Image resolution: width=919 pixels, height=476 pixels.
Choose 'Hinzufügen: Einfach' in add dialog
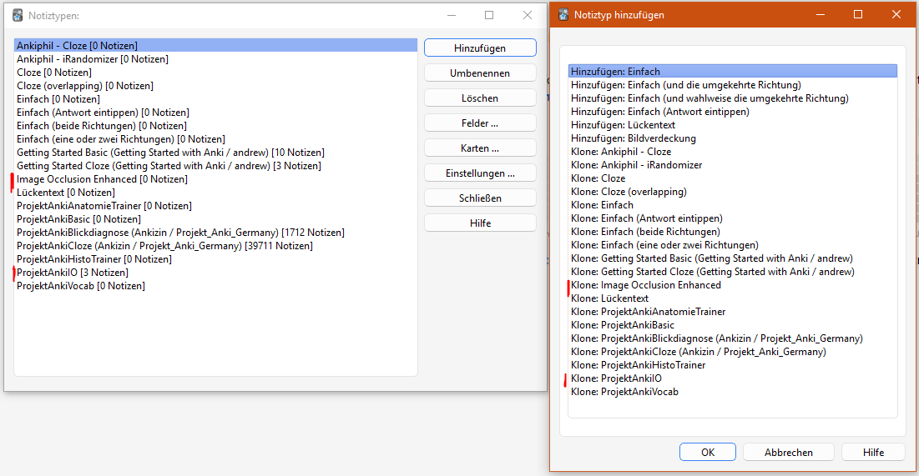click(x=733, y=72)
